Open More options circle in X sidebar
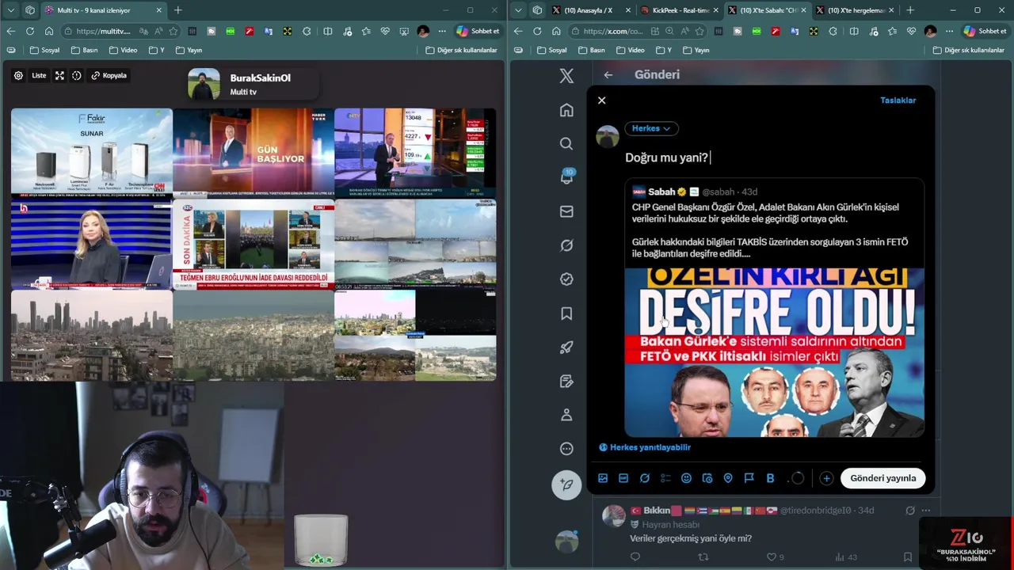The image size is (1014, 570). [x=566, y=449]
